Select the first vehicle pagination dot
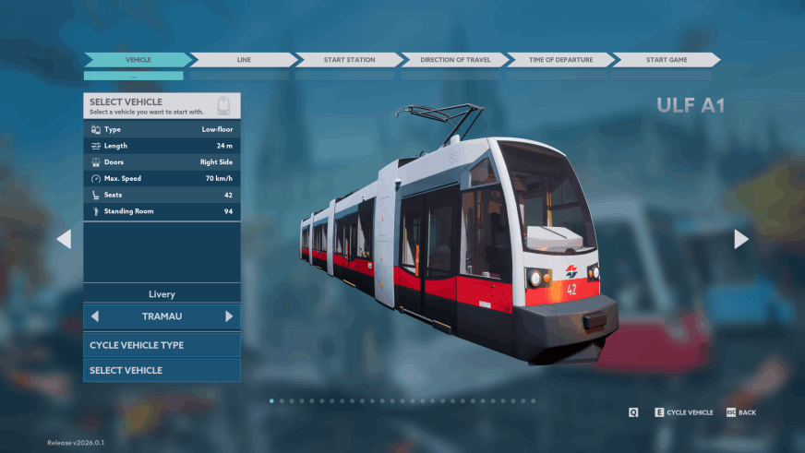 click(x=271, y=401)
